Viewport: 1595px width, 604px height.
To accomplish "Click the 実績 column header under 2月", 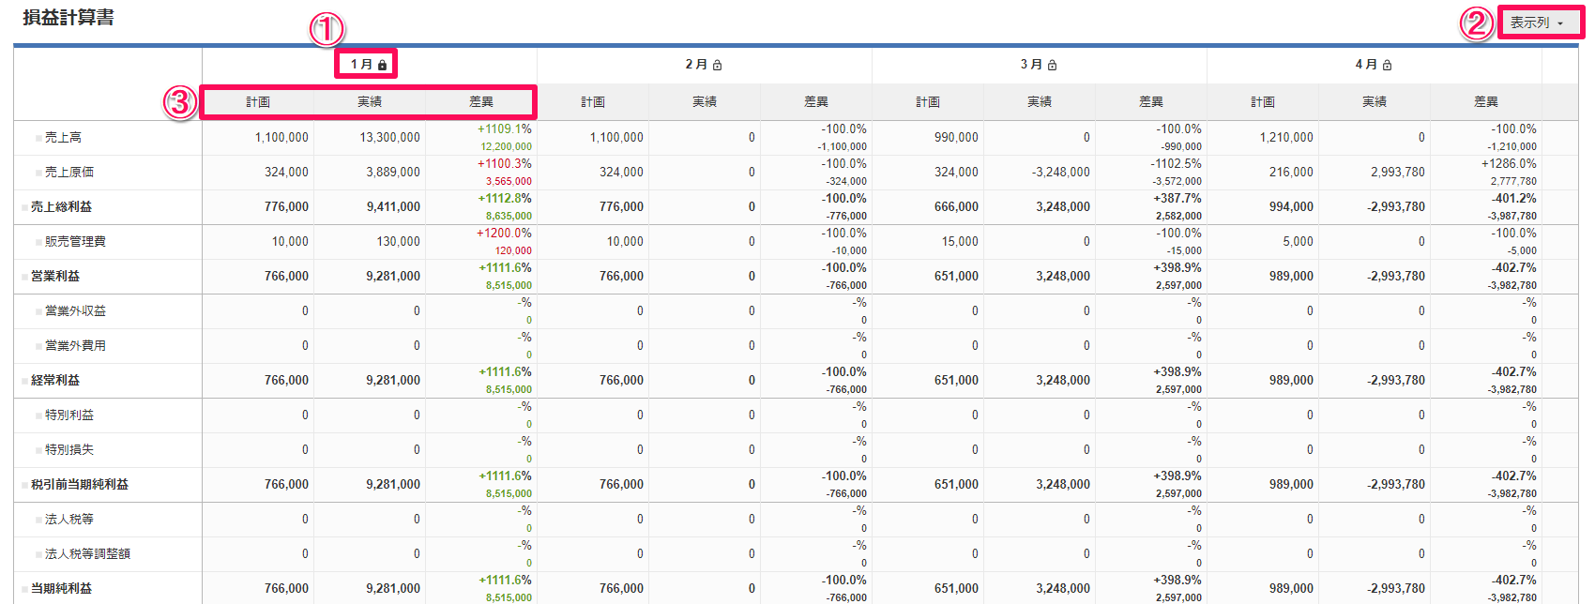I will tap(705, 102).
